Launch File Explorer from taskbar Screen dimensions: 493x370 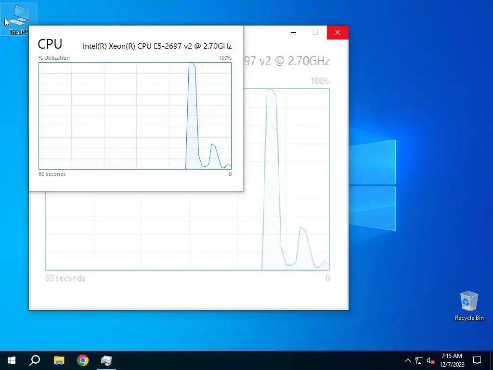59,360
